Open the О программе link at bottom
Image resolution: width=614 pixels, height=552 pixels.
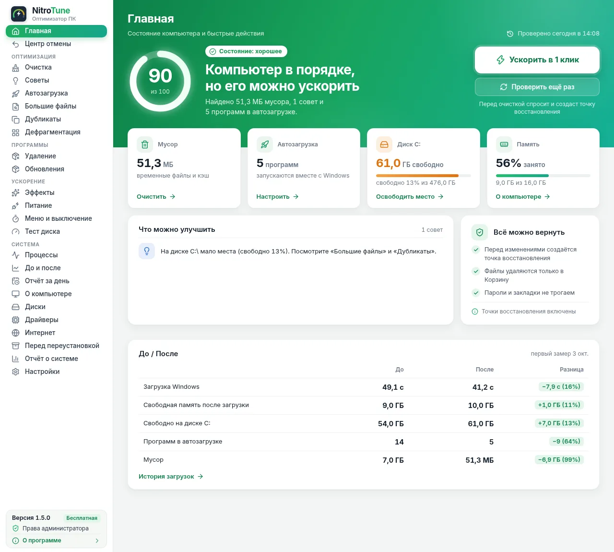[56, 540]
